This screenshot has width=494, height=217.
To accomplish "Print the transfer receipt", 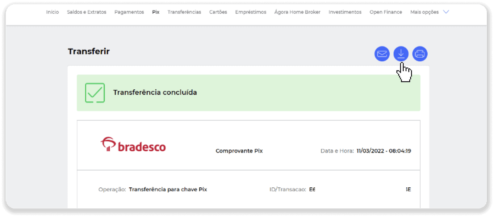I will click(x=420, y=54).
